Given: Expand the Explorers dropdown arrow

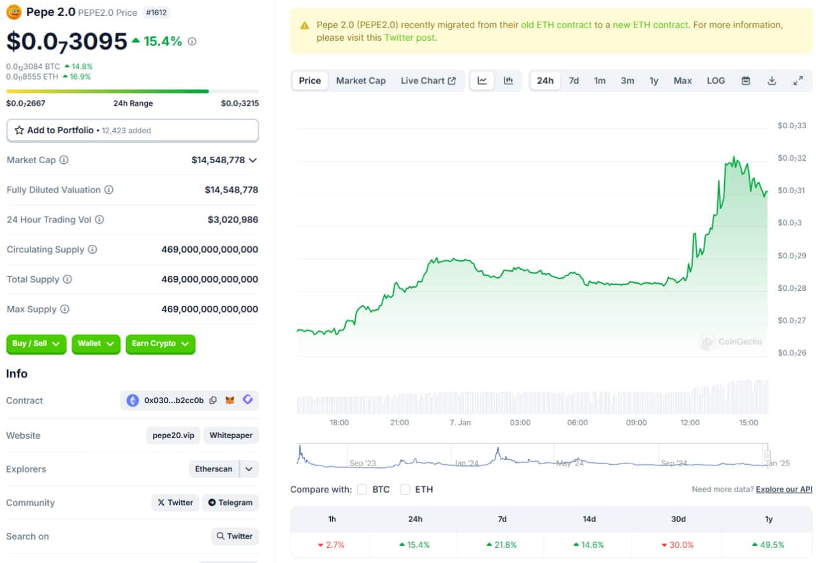Looking at the screenshot, I should click(249, 469).
